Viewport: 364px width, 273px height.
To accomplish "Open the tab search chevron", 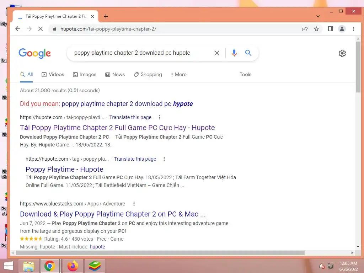I will pyautogui.click(x=318, y=16).
